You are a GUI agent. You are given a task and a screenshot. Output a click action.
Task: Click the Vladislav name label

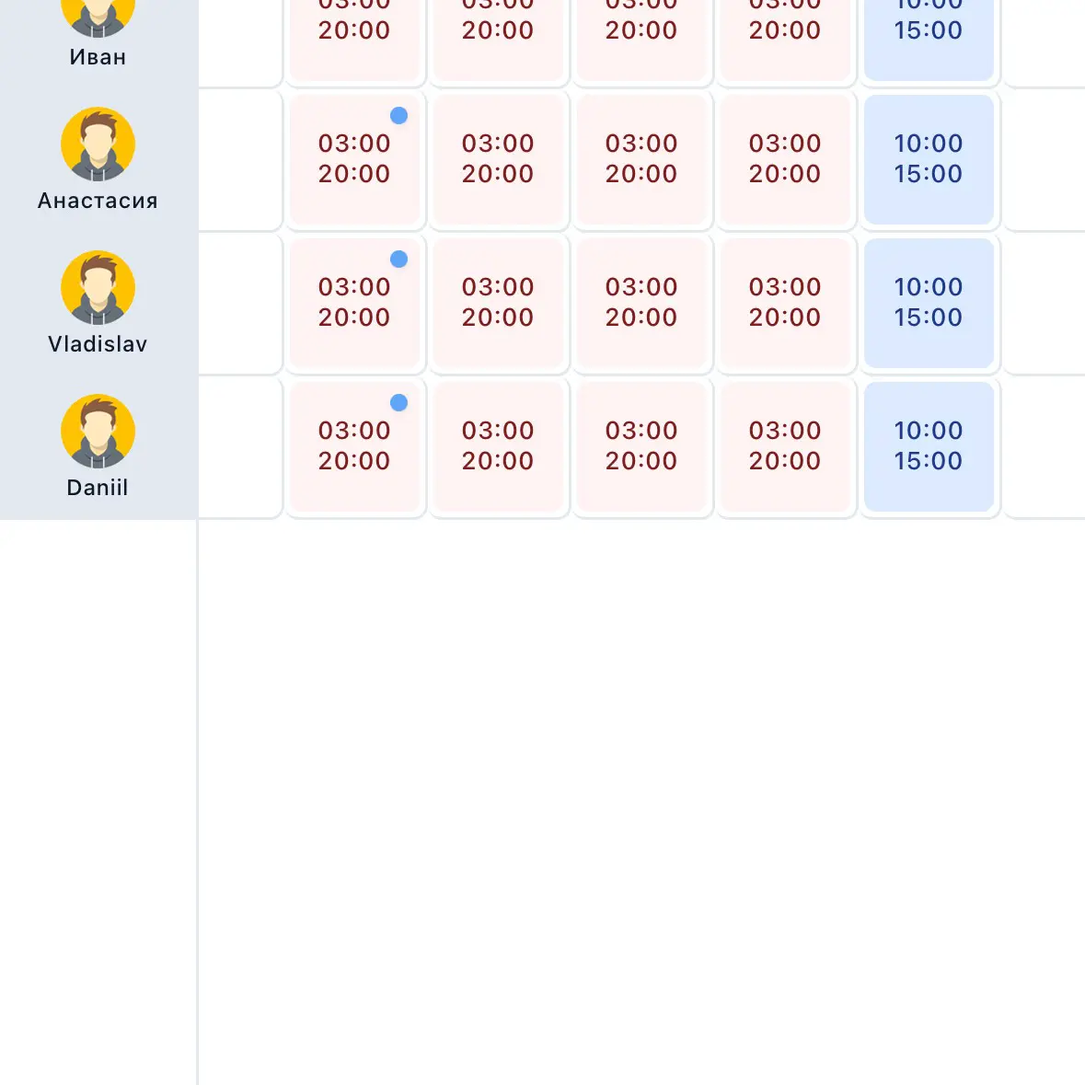(x=98, y=344)
